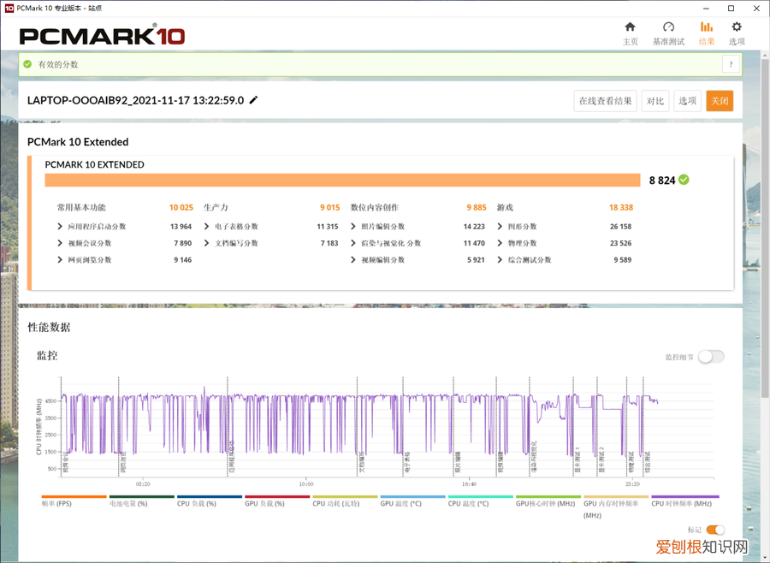Expand 应用程序启动分数 row
Viewport: 770px width, 563px height.
(x=61, y=227)
